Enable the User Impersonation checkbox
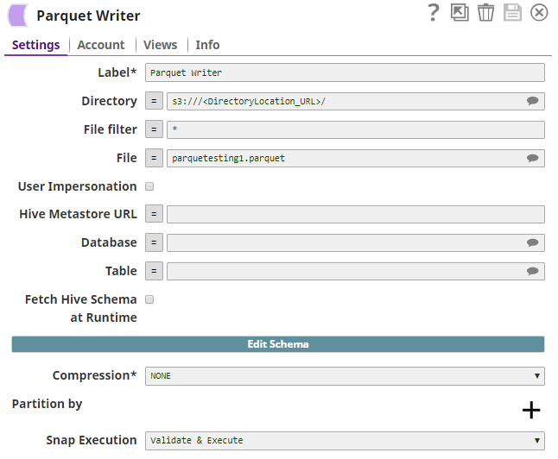The height and width of the screenshot is (459, 558). click(149, 186)
